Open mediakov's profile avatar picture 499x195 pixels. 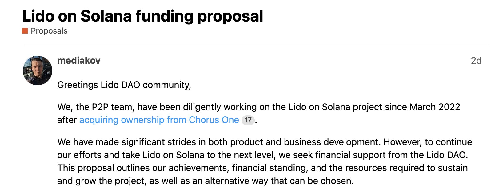pyautogui.click(x=38, y=70)
